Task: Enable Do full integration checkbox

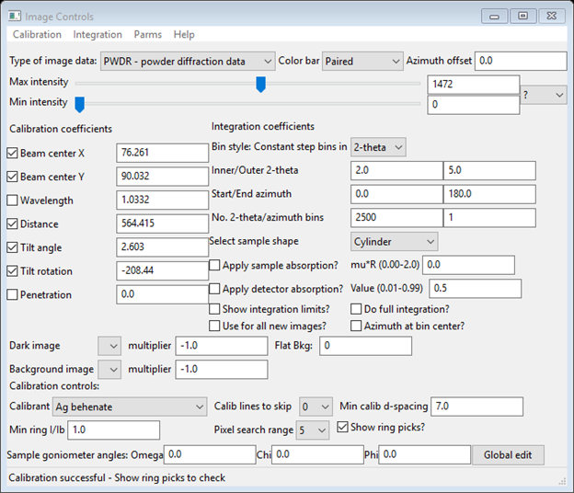Action: click(356, 309)
